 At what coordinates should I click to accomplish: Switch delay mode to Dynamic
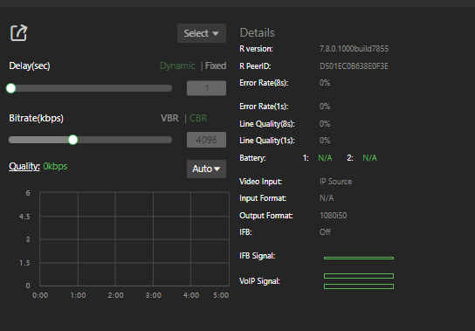[x=177, y=66]
